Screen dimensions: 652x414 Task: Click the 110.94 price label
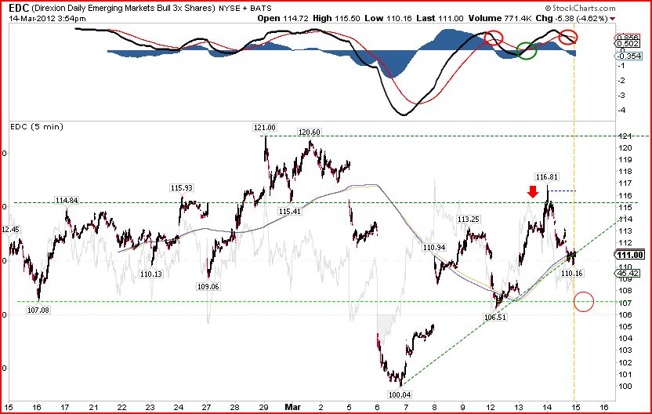pyautogui.click(x=434, y=248)
